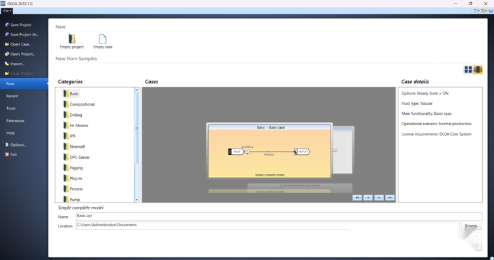Open the File menu dropdown
The height and width of the screenshot is (260, 494).
coord(7,10)
